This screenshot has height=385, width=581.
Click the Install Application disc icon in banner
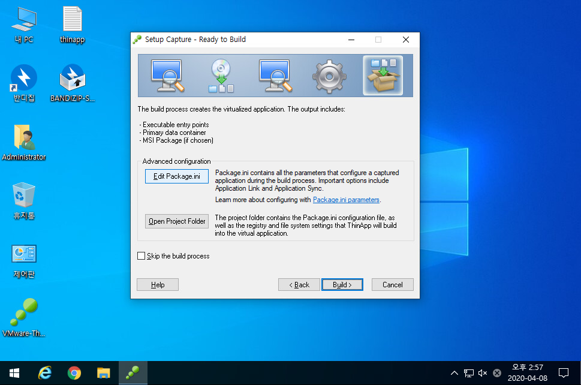pos(221,76)
